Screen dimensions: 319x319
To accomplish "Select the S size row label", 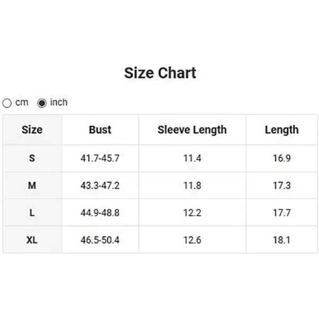I will click(32, 158).
